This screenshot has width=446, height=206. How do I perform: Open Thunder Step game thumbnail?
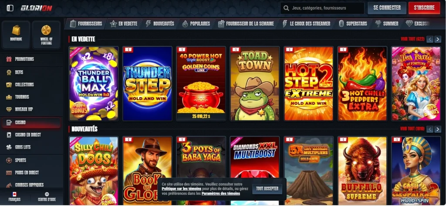point(147,84)
